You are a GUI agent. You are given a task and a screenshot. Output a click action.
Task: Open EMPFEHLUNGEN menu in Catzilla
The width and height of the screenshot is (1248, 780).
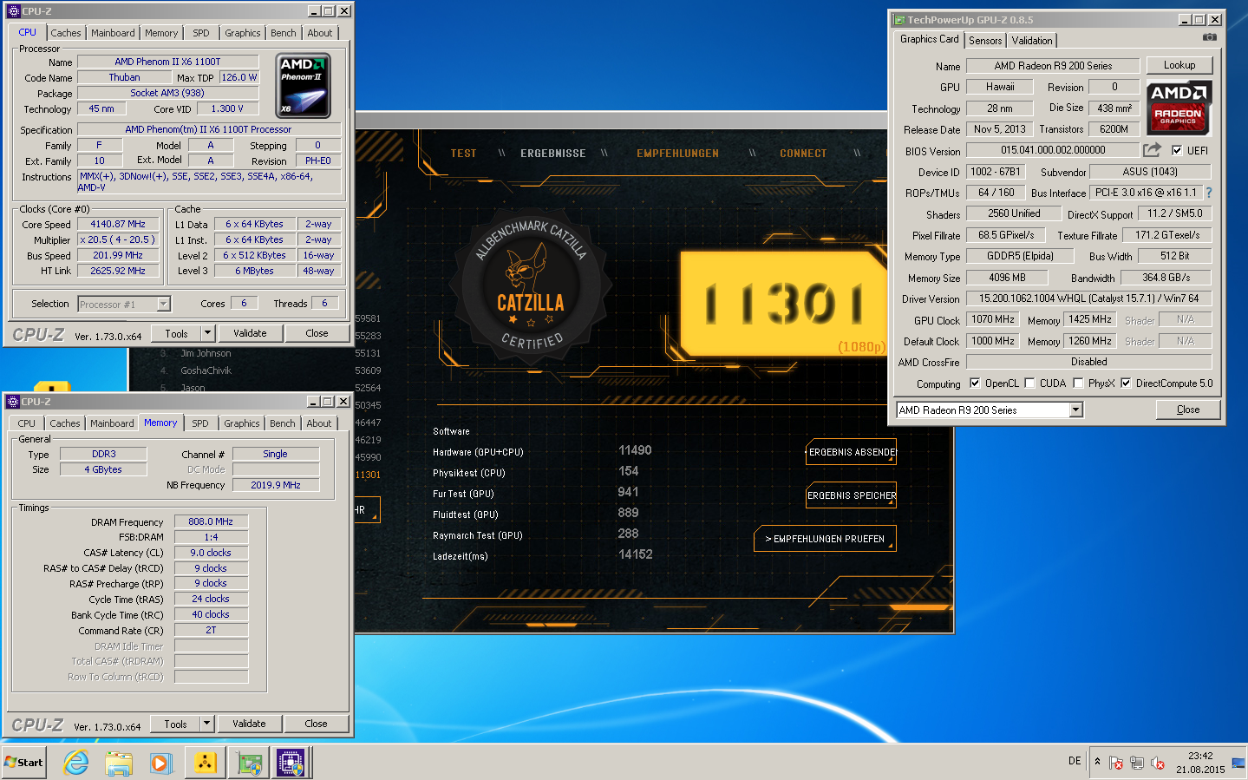(678, 154)
